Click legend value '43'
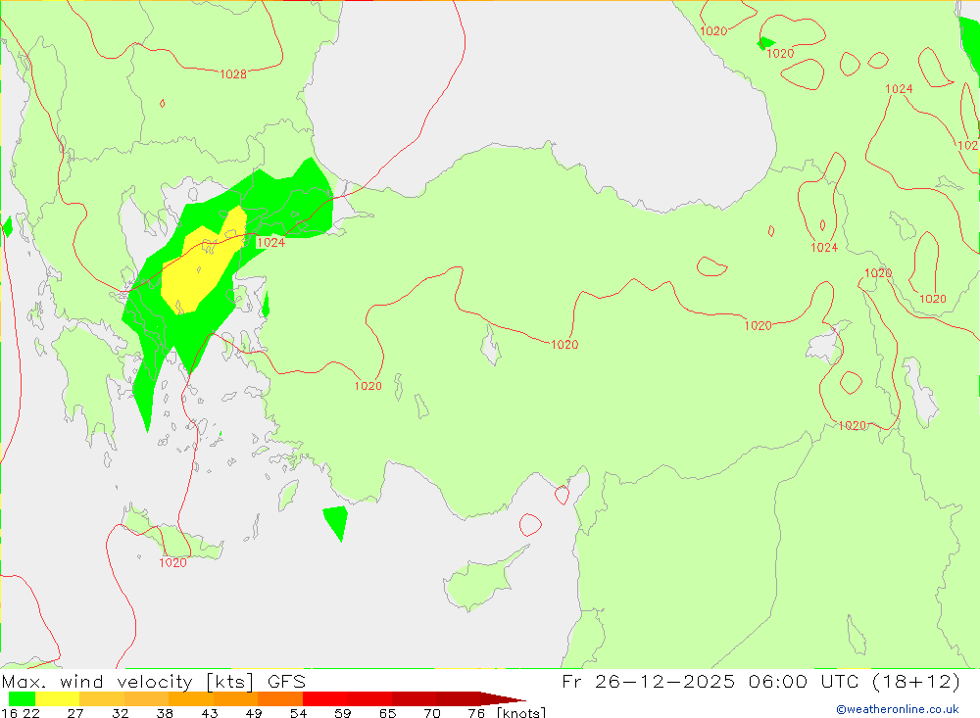This screenshot has width=980, height=718. (210, 713)
